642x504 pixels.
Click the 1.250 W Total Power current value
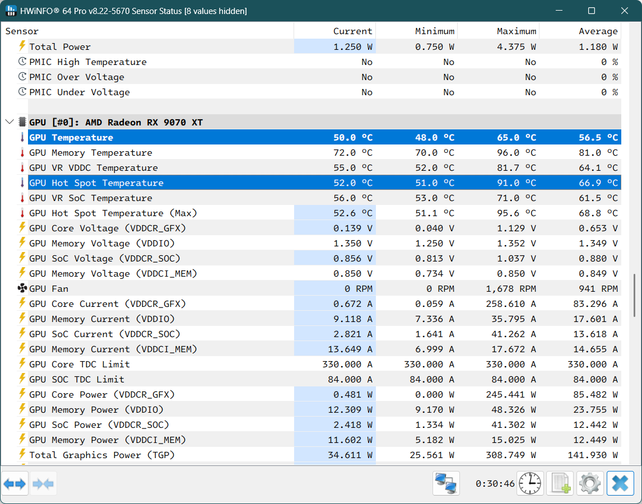click(x=353, y=46)
